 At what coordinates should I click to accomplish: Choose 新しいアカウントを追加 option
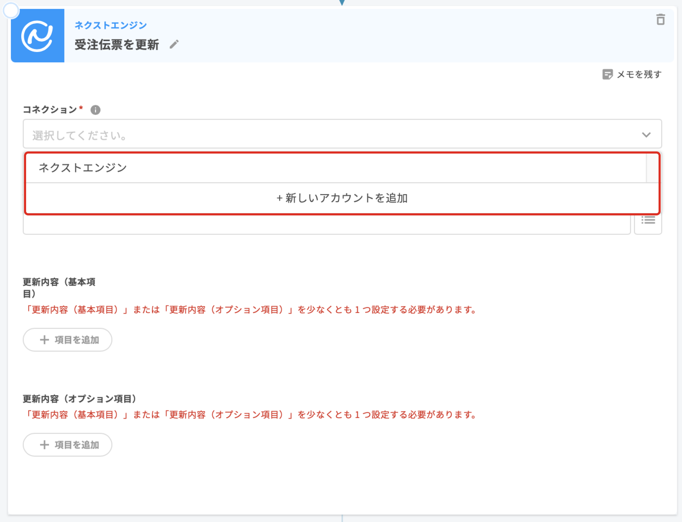click(342, 198)
